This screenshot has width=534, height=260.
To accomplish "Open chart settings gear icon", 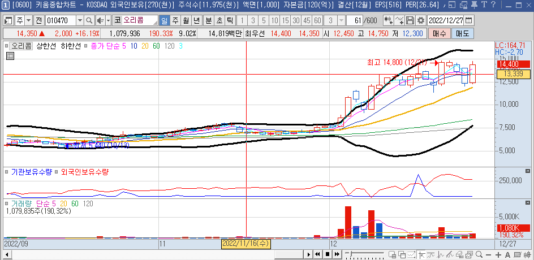I will tap(421, 20).
